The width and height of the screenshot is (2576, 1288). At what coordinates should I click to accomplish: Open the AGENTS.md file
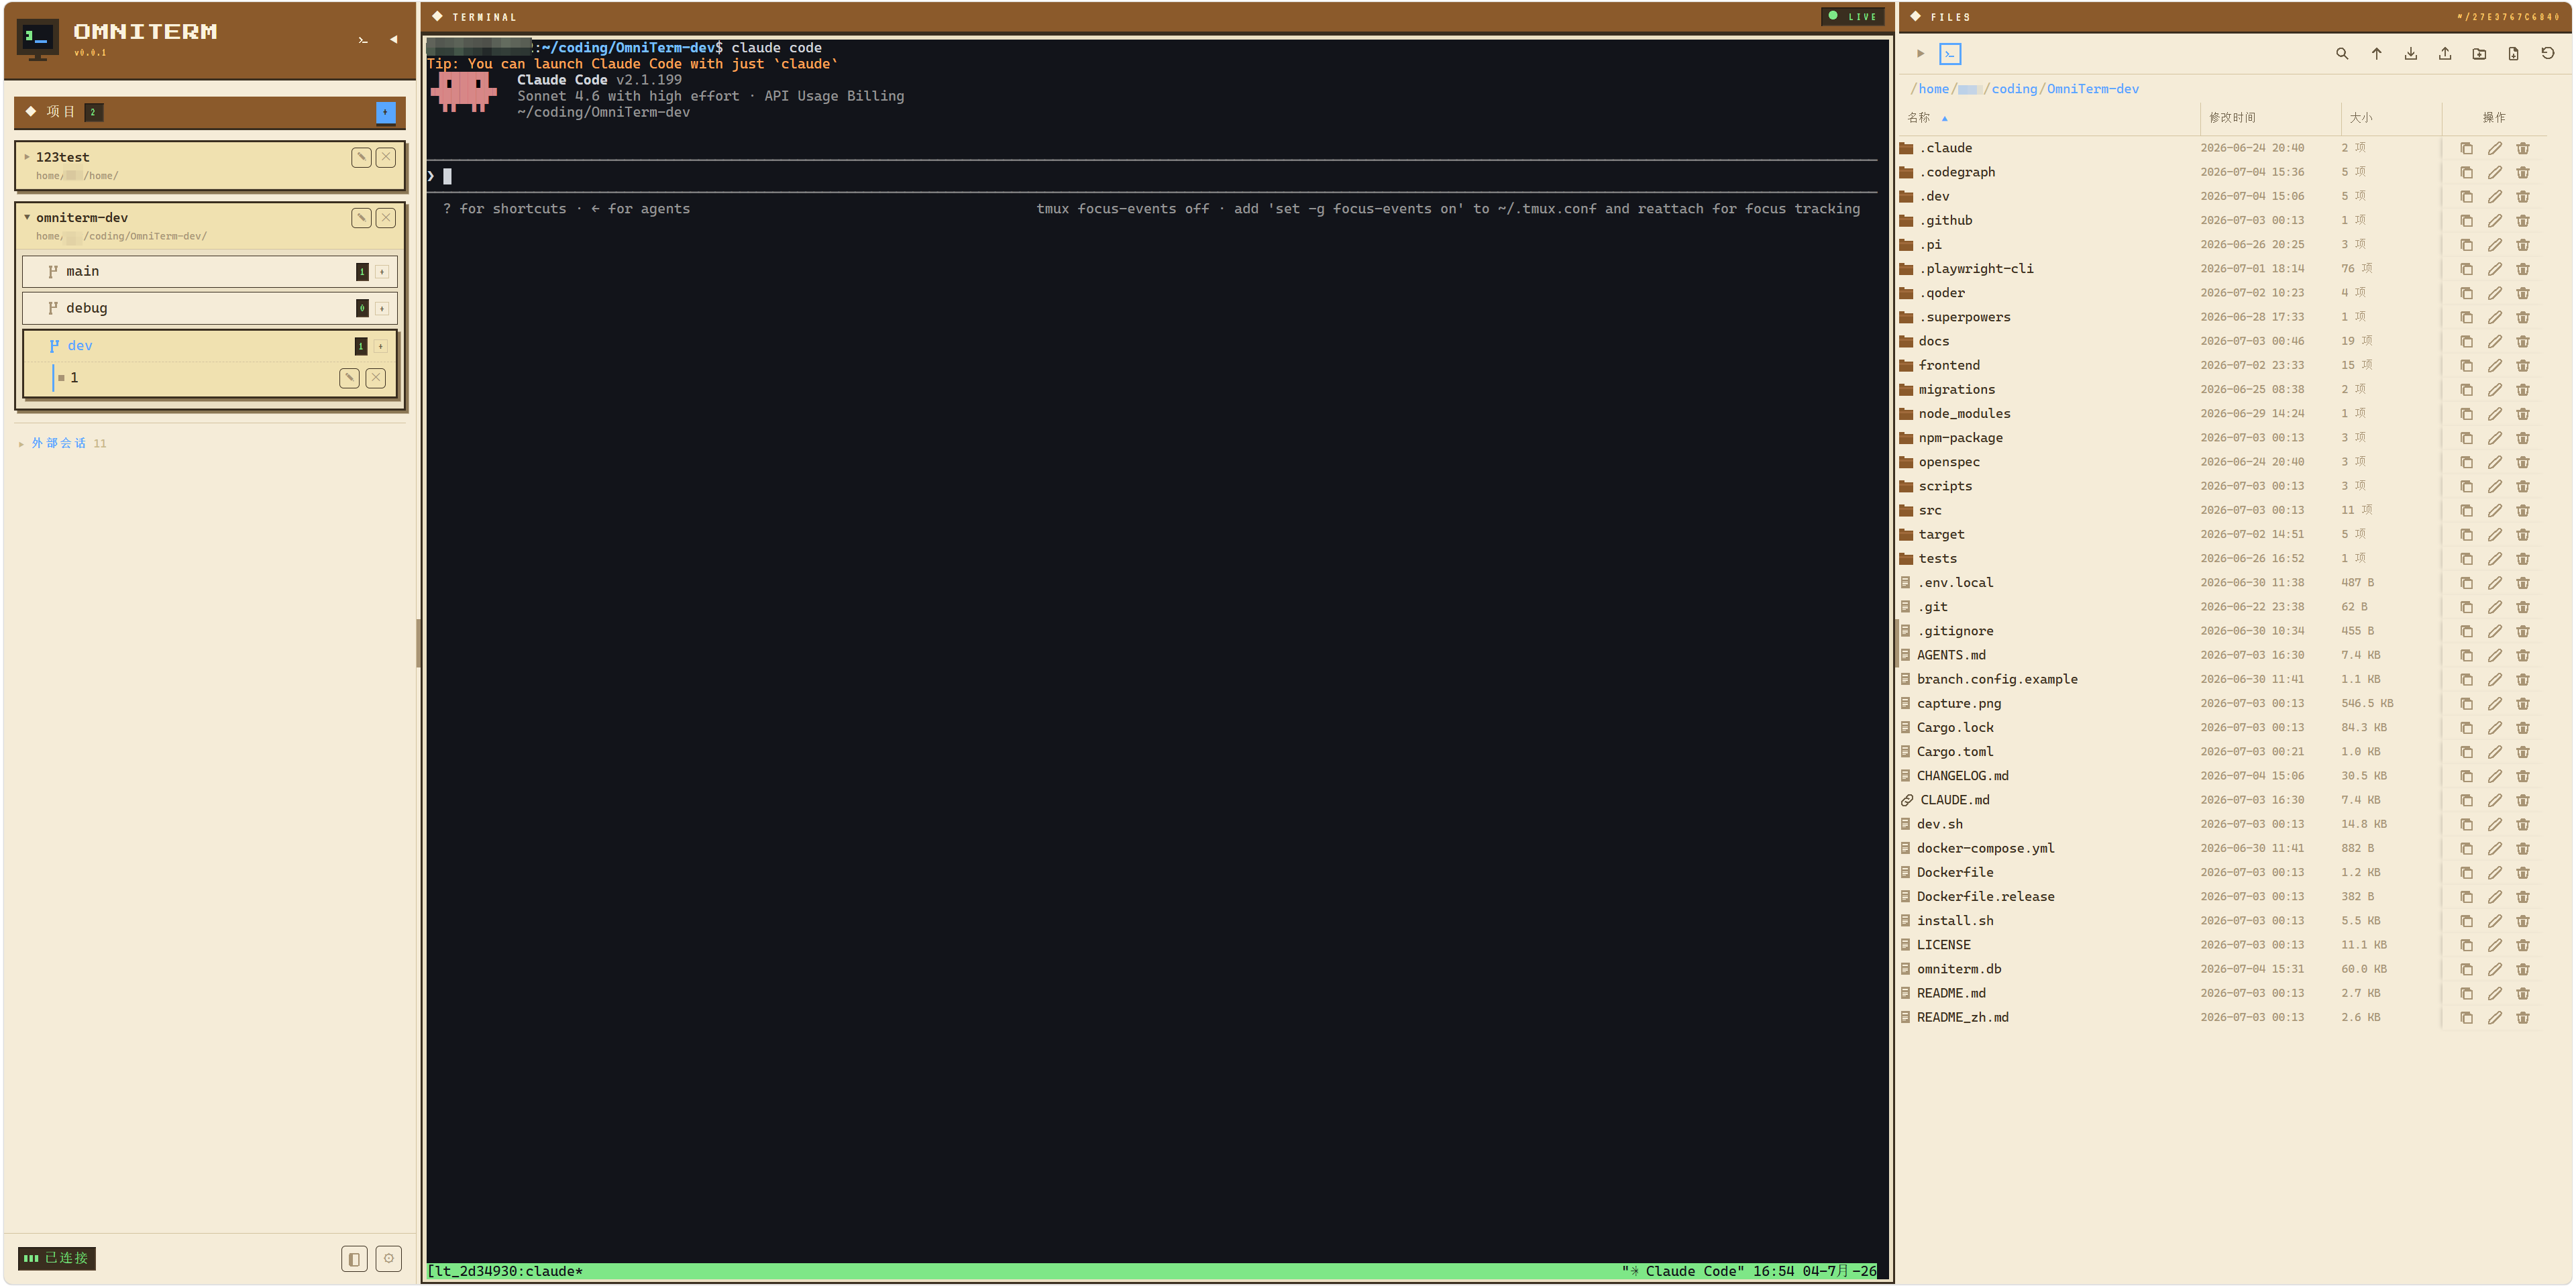(x=1950, y=656)
